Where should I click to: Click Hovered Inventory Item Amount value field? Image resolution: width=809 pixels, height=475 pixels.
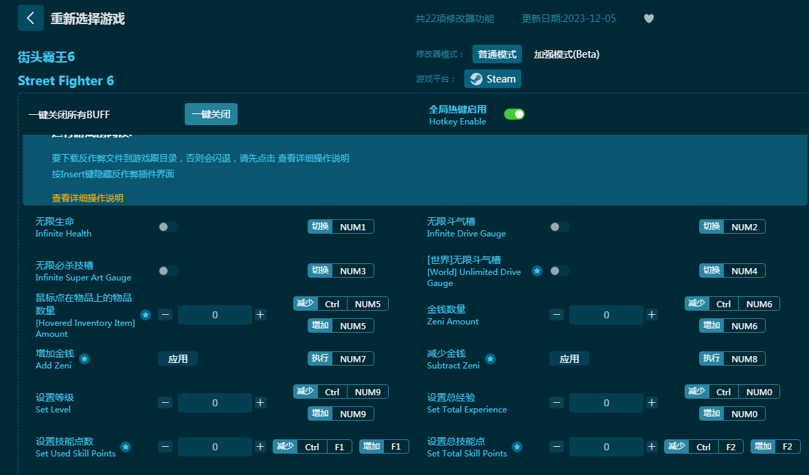pyautogui.click(x=215, y=314)
